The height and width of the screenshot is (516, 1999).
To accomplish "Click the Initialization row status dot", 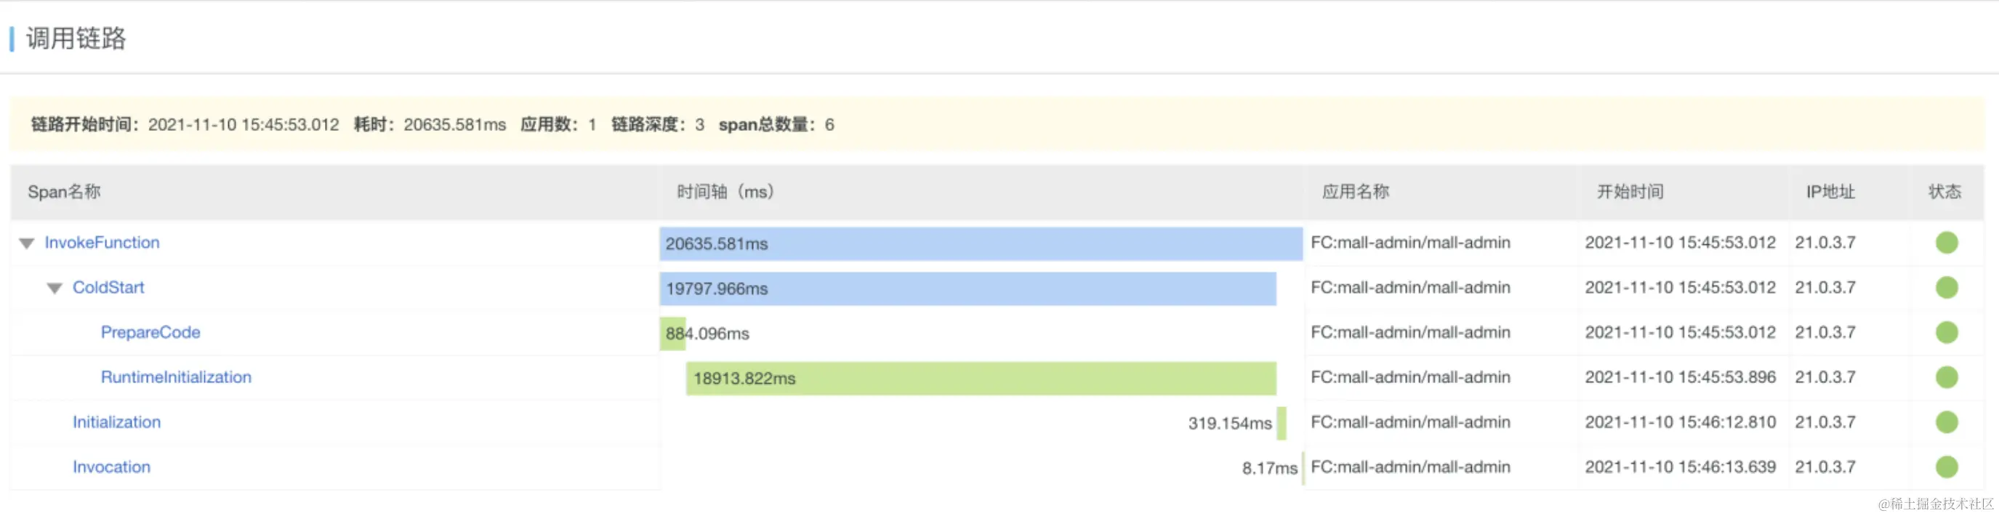I will point(1946,423).
